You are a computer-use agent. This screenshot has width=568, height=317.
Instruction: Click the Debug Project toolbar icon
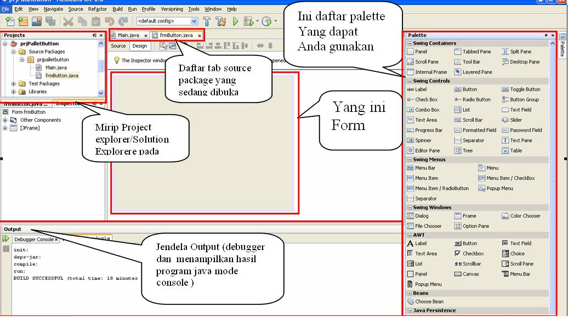(x=248, y=21)
